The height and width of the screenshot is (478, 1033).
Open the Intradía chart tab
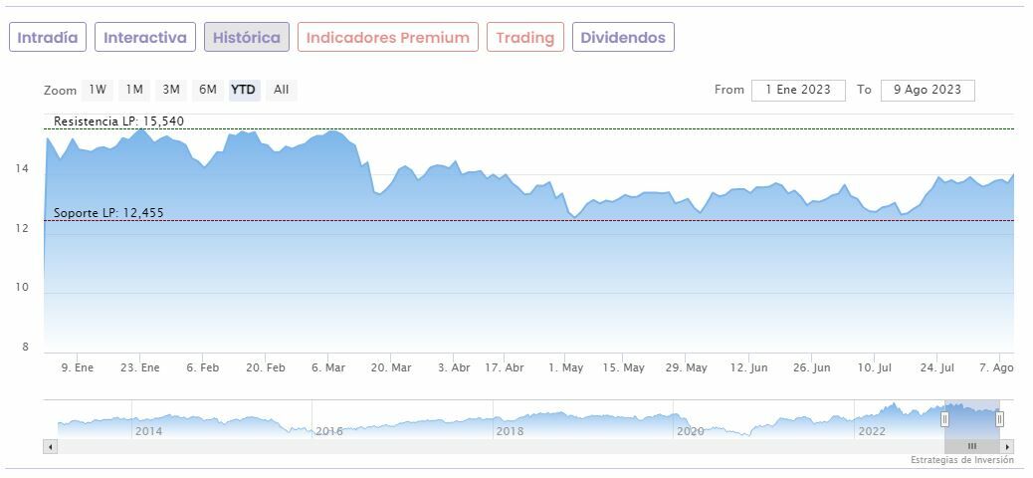[48, 38]
